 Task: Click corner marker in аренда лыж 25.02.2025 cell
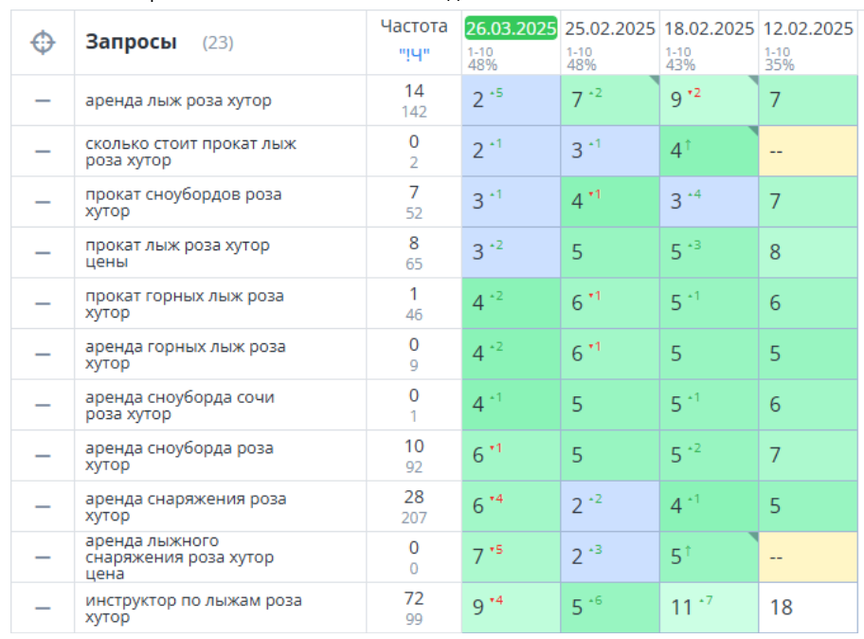655,81
